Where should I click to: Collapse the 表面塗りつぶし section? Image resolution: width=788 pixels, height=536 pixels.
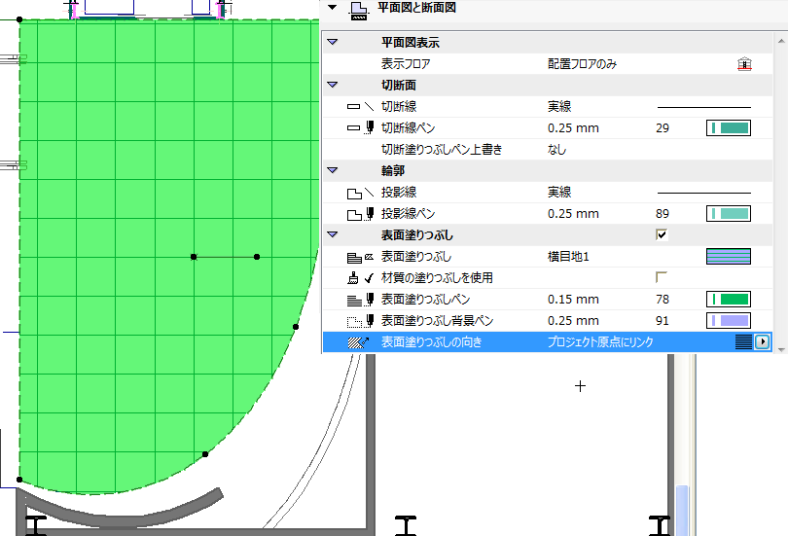point(332,234)
